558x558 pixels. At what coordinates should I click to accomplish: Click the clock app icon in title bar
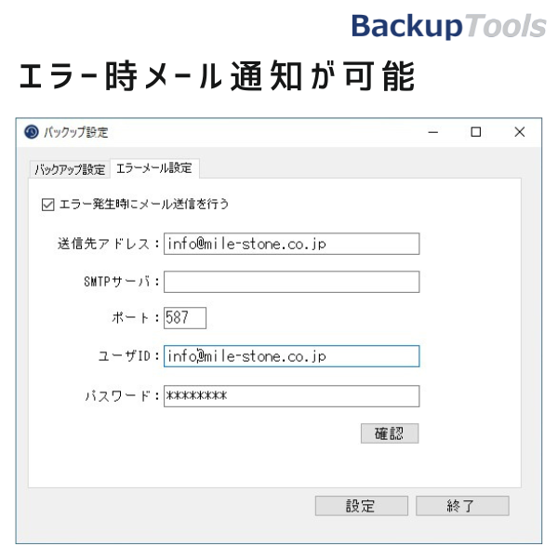point(32,132)
